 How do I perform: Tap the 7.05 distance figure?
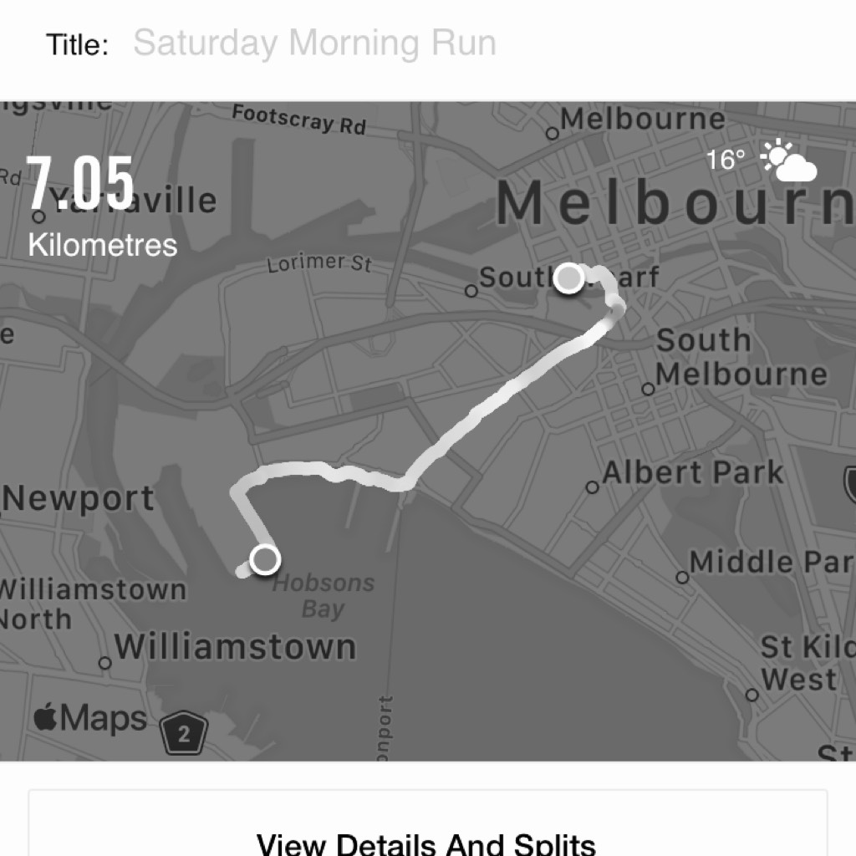[80, 183]
